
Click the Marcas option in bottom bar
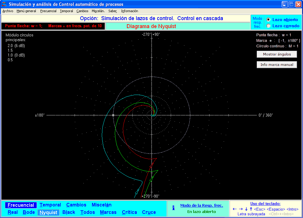coord(108,212)
